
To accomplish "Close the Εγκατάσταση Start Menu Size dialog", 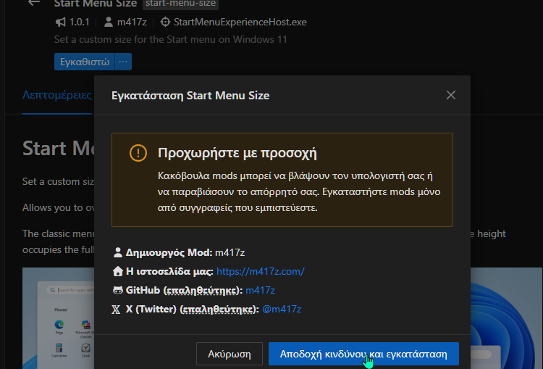I will (x=451, y=95).
